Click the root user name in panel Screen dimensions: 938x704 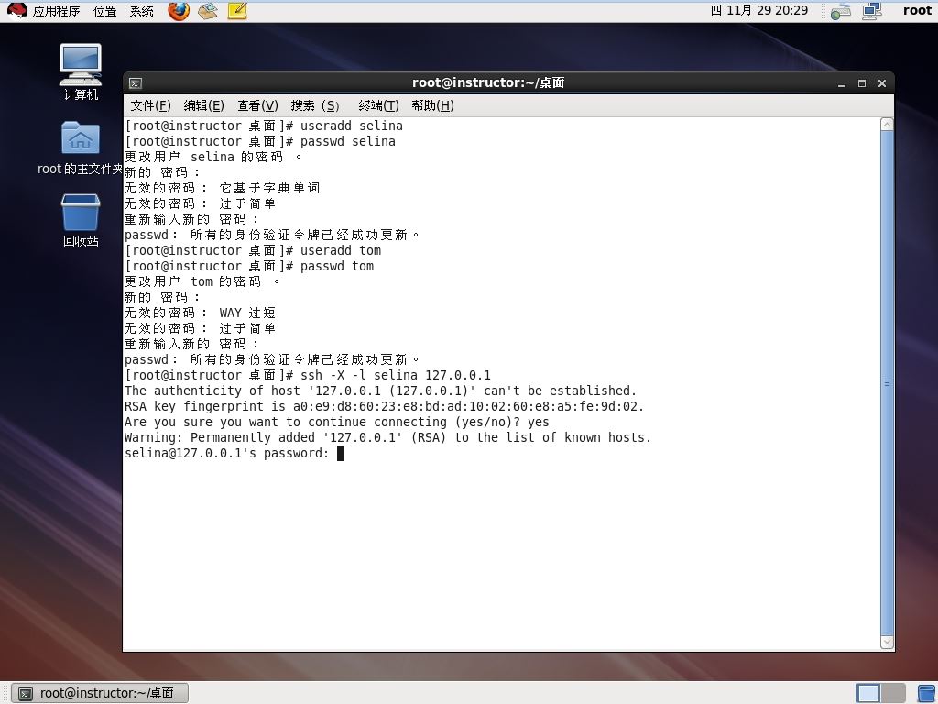[916, 10]
